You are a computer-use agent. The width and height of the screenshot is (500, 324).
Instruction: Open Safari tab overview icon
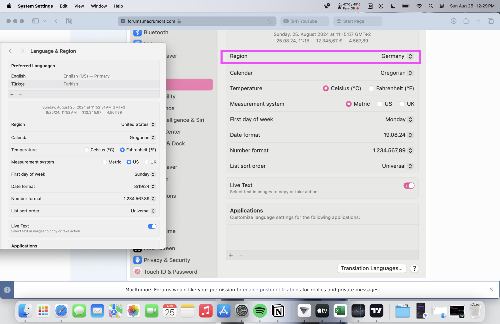[490, 21]
